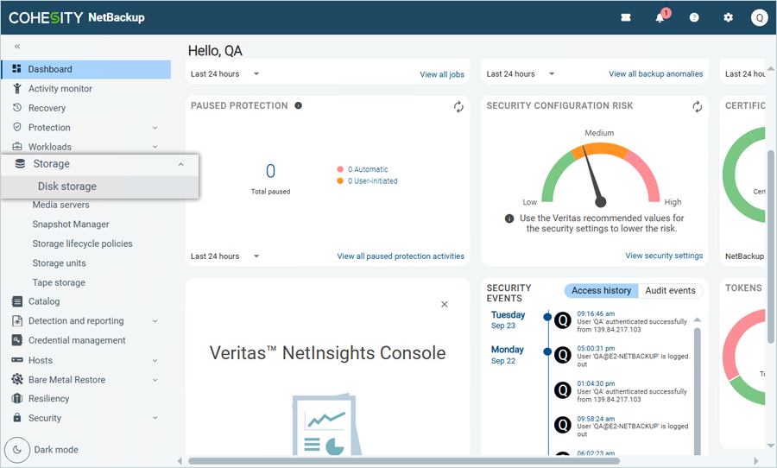Open View security settings link
Screen dimensions: 777x468
click(x=663, y=256)
